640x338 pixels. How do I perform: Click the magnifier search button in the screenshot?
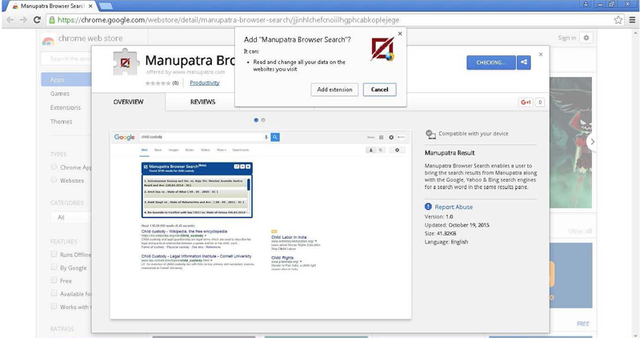[275, 137]
